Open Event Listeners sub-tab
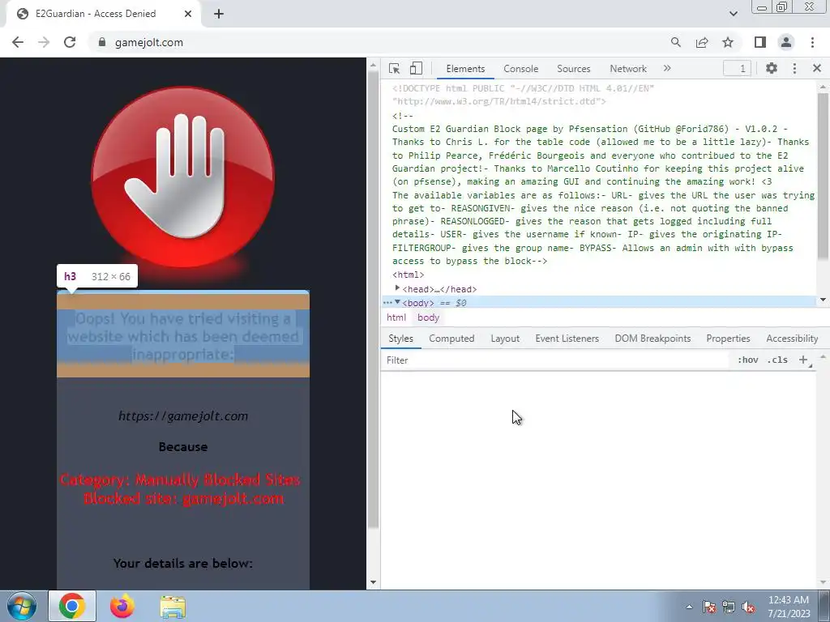Screen dimensions: 830x622 (x=567, y=339)
